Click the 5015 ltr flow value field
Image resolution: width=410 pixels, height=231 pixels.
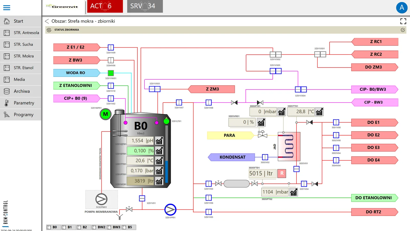click(262, 173)
